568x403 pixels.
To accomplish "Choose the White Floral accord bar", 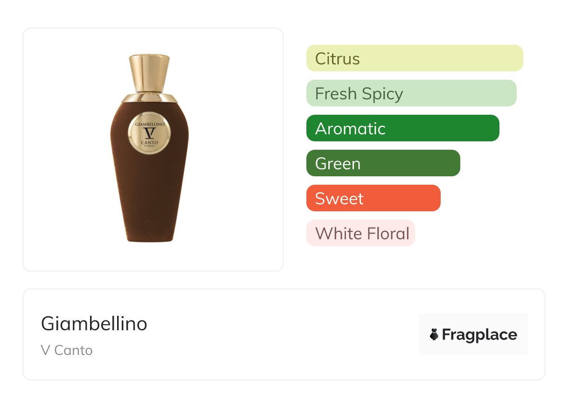I will pos(360,233).
